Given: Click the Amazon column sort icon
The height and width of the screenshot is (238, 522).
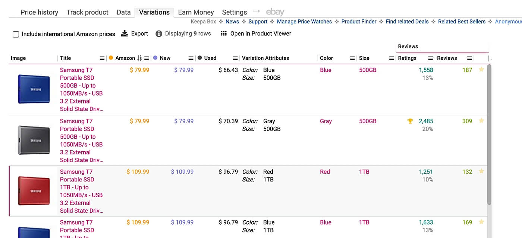Looking at the screenshot, I should (139, 58).
